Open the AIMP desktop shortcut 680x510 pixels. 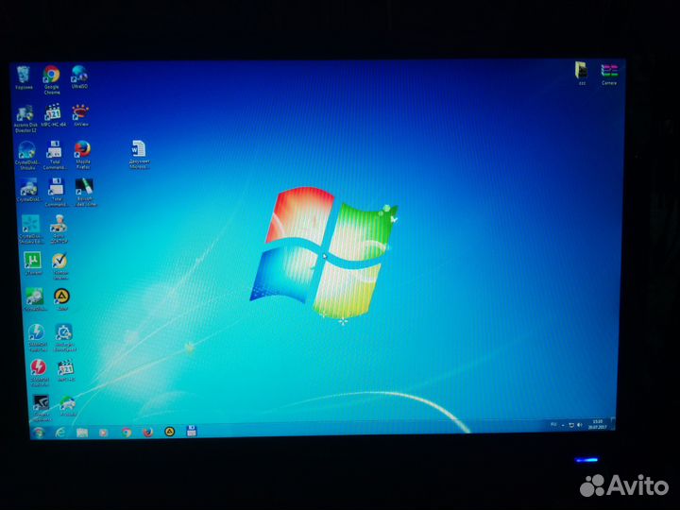61,297
